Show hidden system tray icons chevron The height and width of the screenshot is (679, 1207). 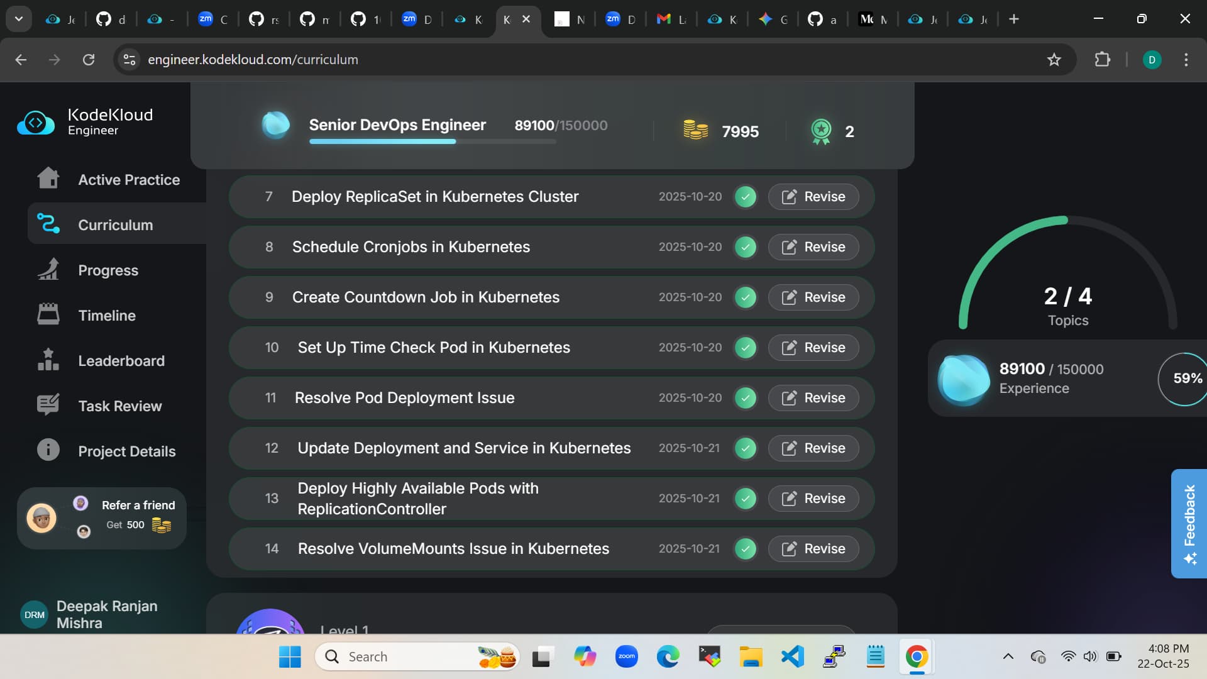[x=1008, y=656]
